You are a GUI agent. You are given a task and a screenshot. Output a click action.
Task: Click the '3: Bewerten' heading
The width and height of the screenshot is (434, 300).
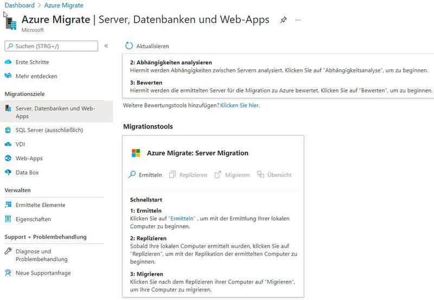tap(146, 83)
